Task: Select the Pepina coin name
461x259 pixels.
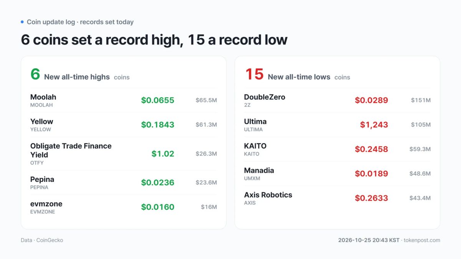Action: pos(42,180)
